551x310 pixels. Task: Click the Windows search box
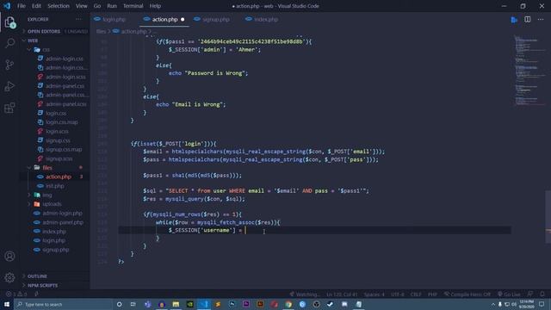[63, 304]
